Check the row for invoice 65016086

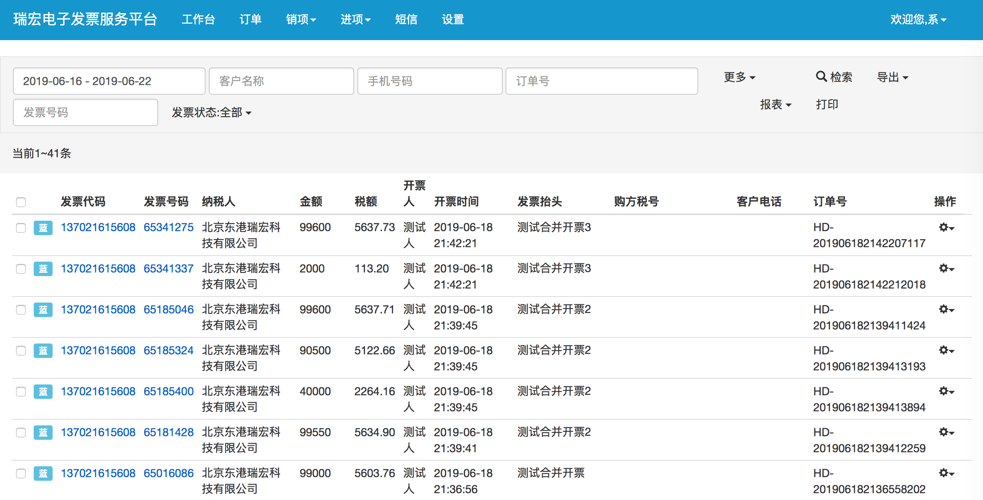coord(21,474)
